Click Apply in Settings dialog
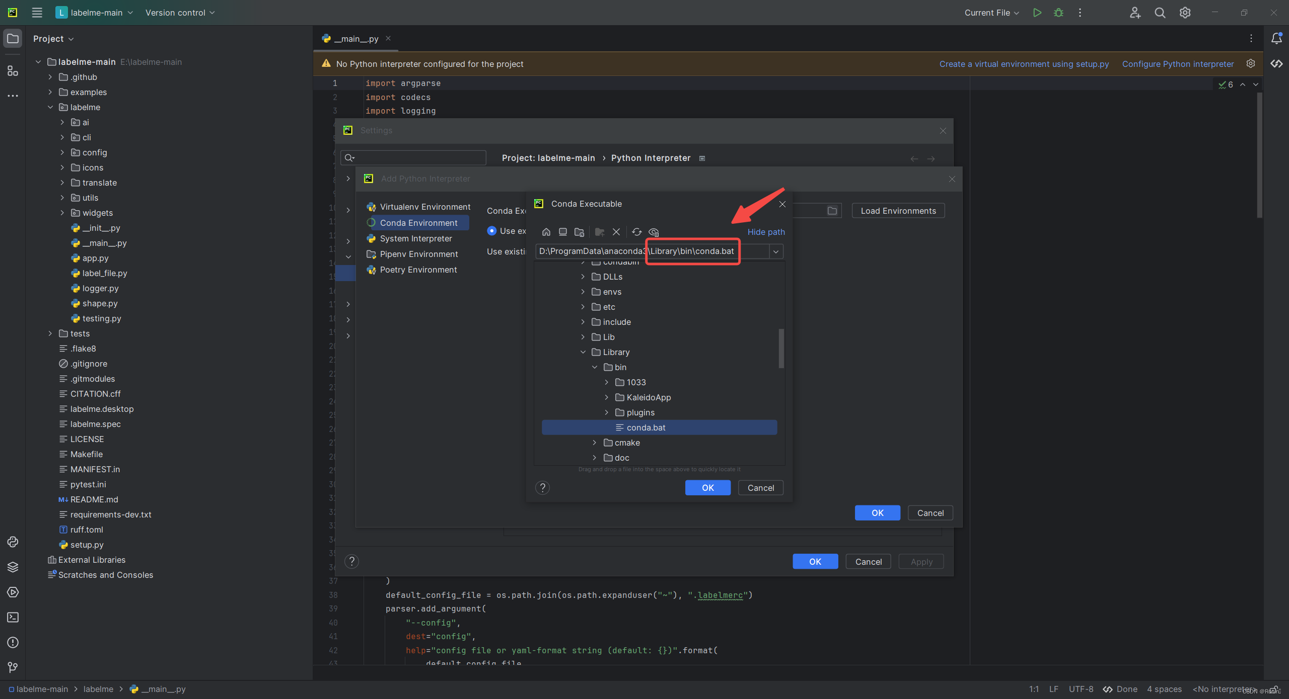 (921, 562)
